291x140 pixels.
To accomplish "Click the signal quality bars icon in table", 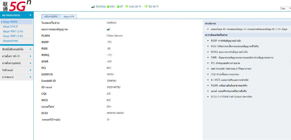I will tap(108, 29).
